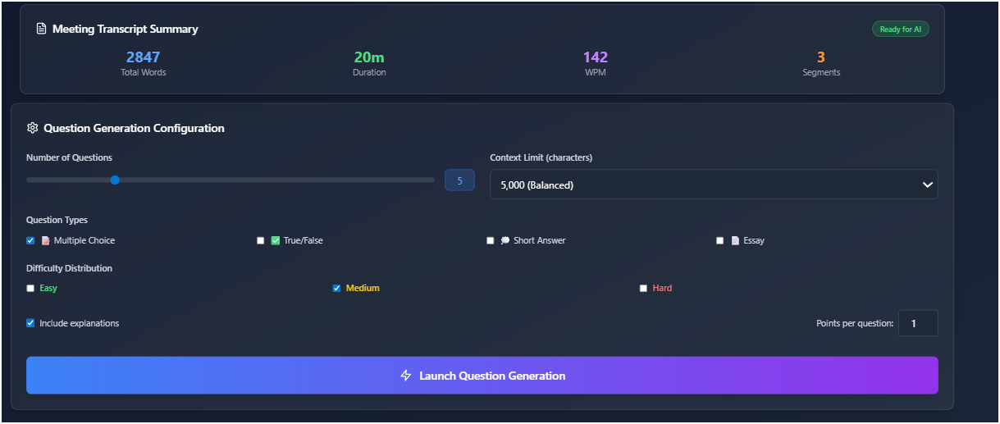Image resolution: width=1000 pixels, height=424 pixels.
Task: Click the Number of Questions slider handle
Action: 115,180
